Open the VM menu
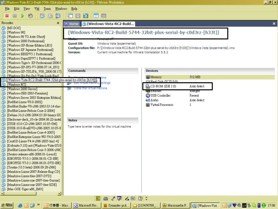Viewport: 278px width, 209px height. (x=37, y=9)
